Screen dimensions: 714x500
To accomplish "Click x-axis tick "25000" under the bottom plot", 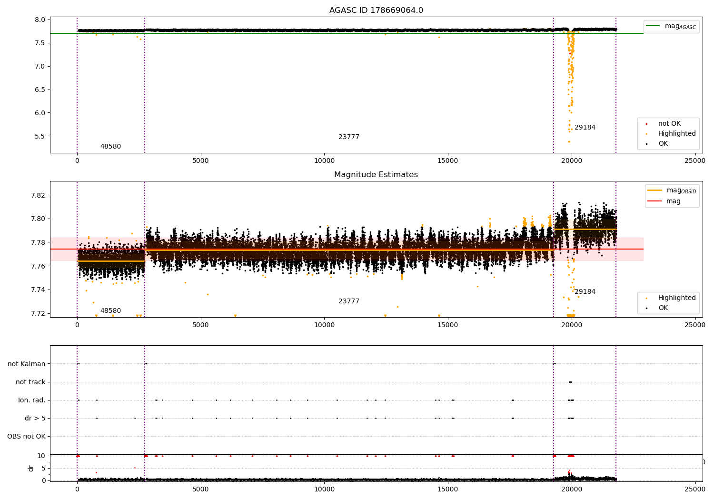I will [695, 489].
